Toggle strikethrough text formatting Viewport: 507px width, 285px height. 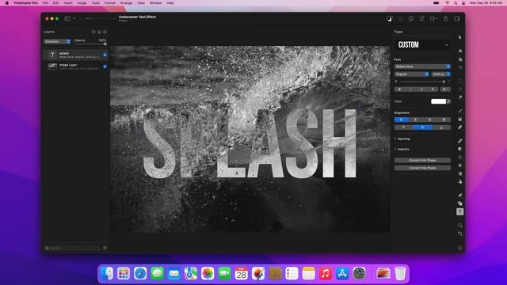click(x=433, y=89)
